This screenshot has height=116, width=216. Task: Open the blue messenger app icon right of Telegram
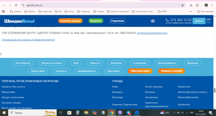137,113
